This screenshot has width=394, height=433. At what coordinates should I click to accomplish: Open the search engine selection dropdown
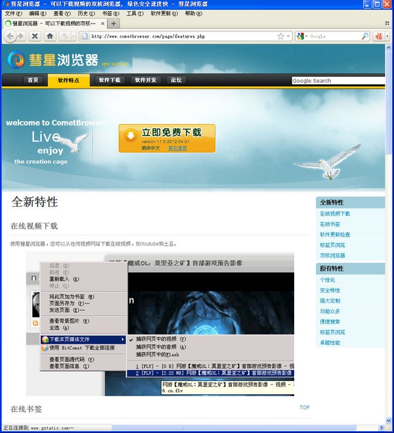click(306, 36)
